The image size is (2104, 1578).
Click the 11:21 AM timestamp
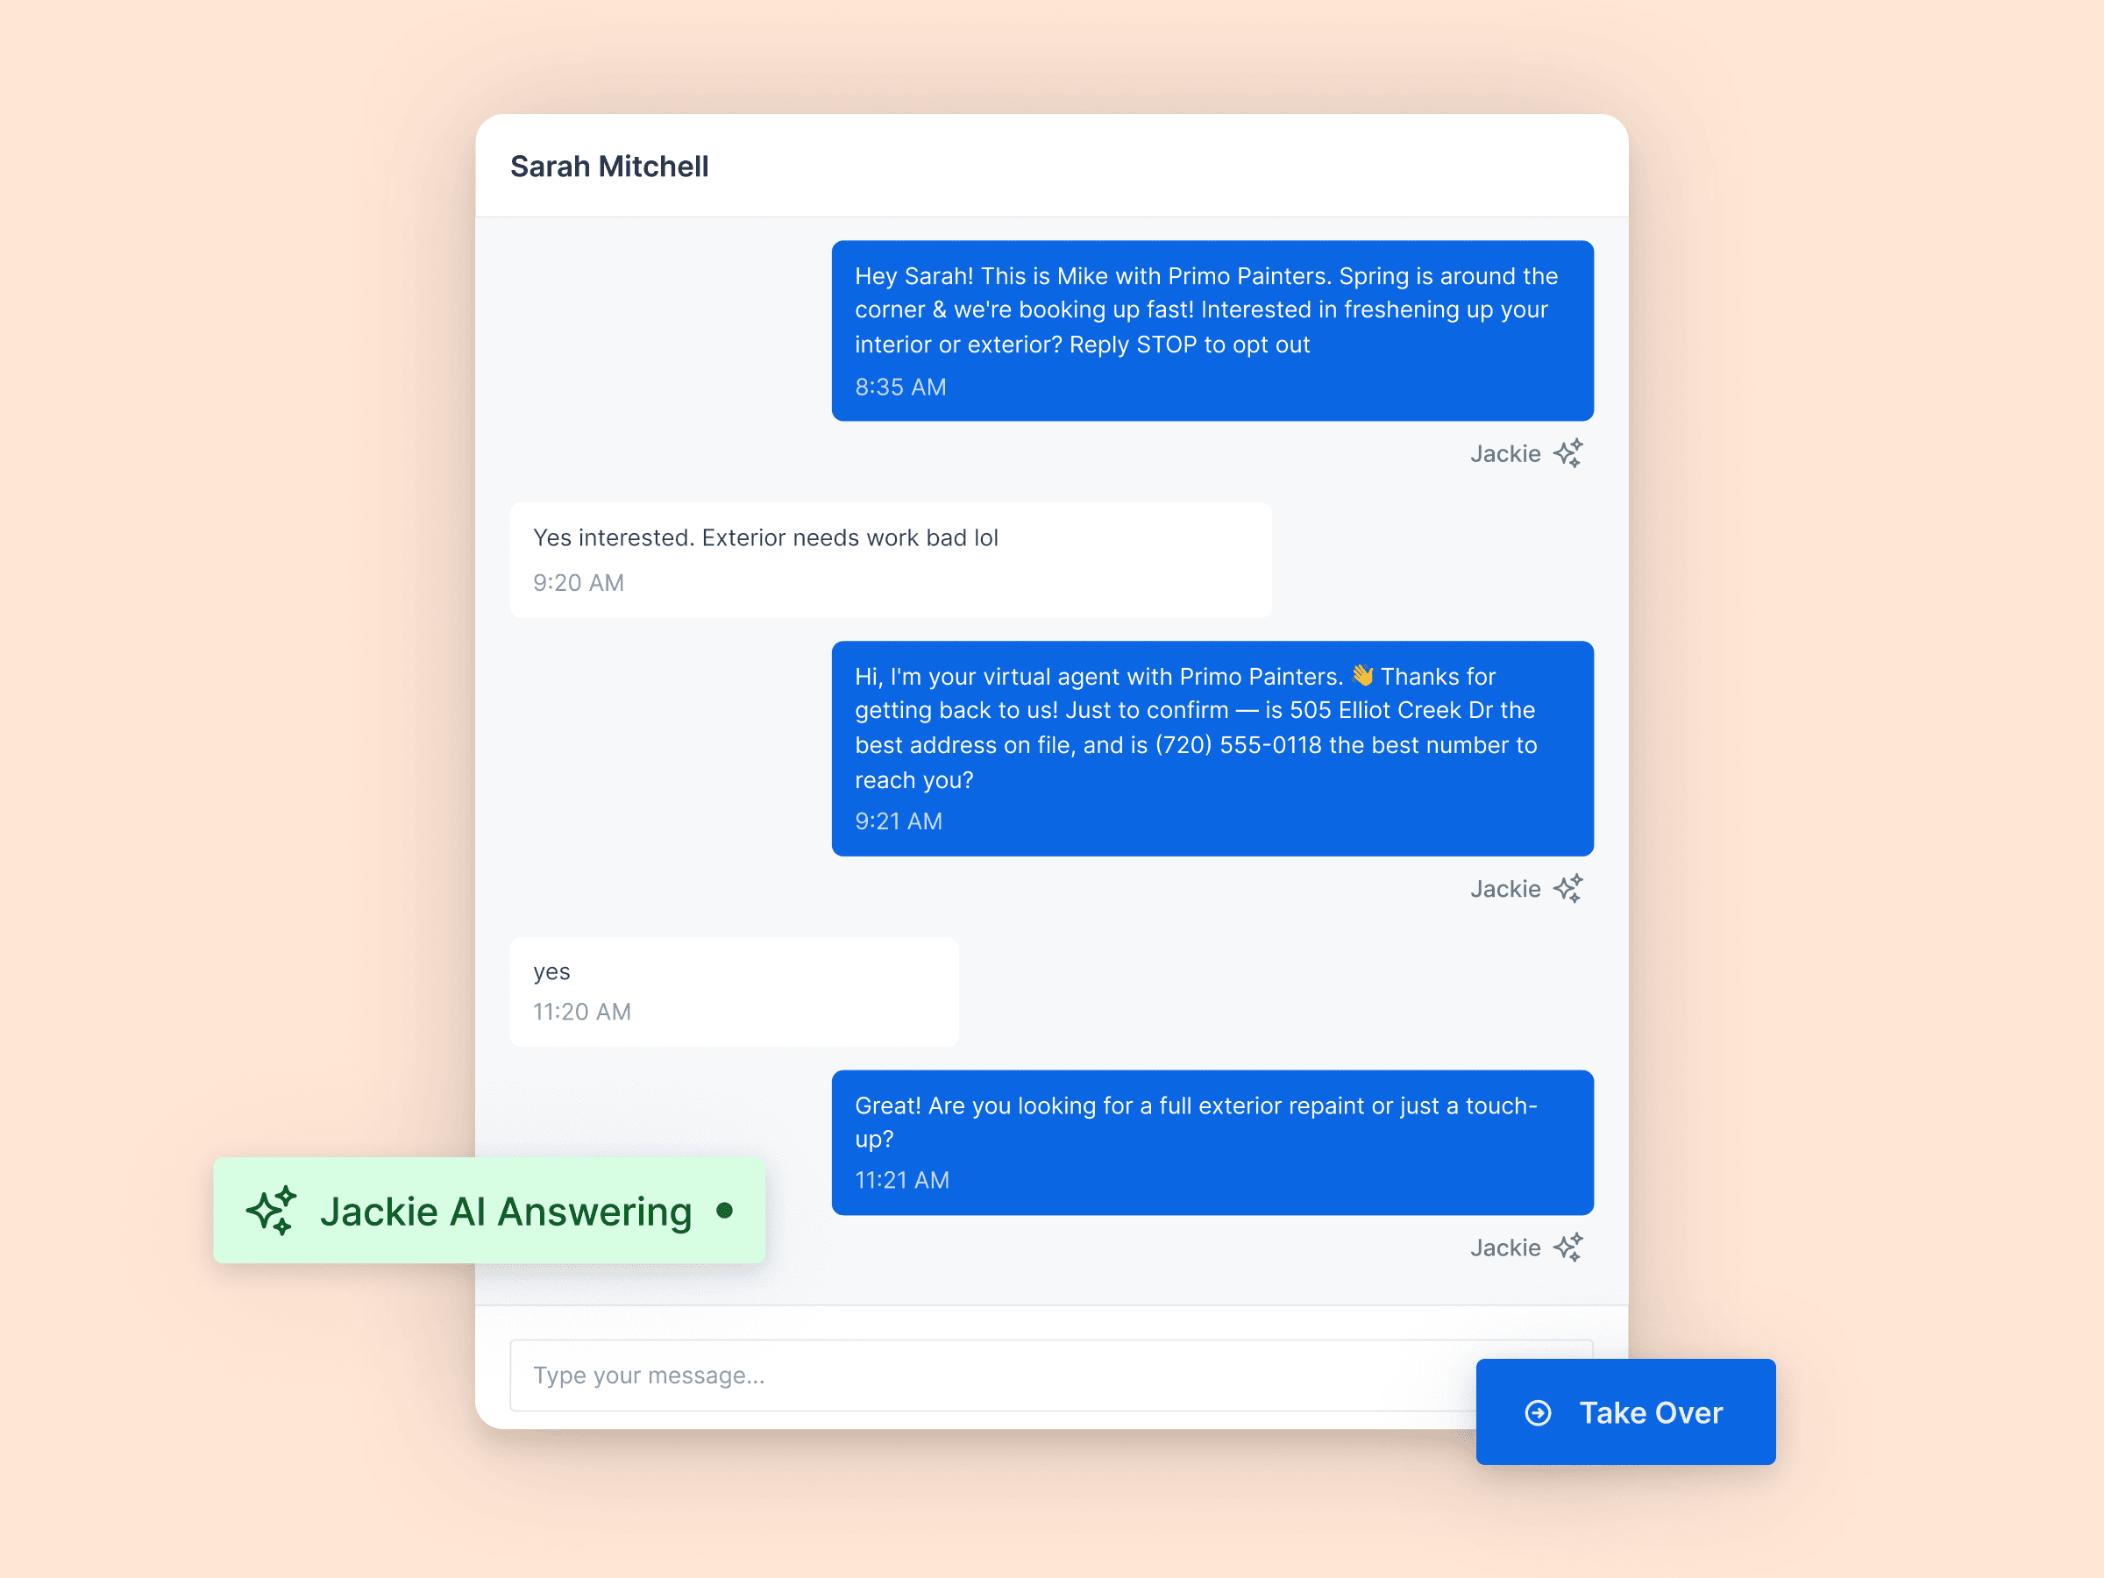point(902,1180)
